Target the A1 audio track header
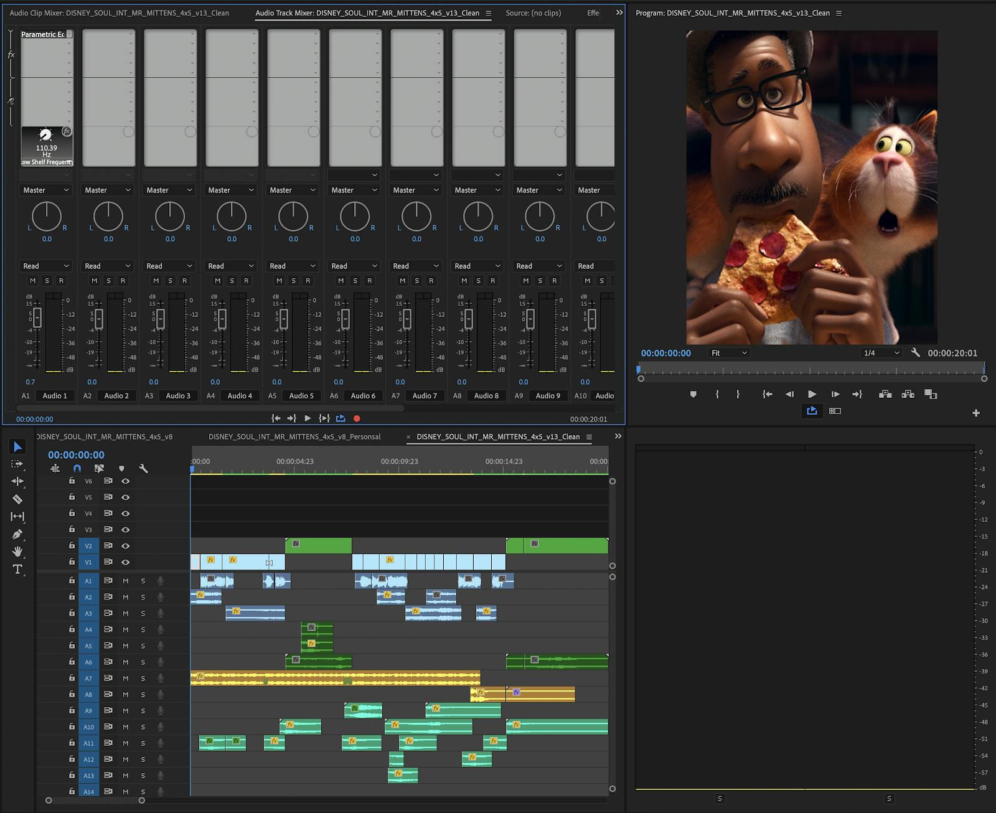The image size is (996, 813). coord(88,581)
